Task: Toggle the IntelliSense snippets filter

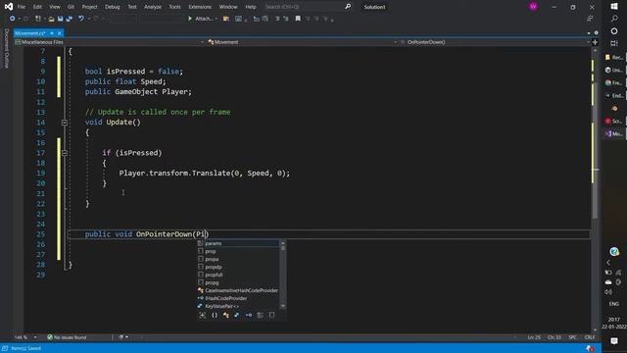Action: tap(272, 316)
